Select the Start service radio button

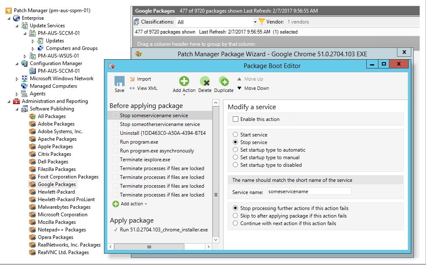click(x=235, y=135)
